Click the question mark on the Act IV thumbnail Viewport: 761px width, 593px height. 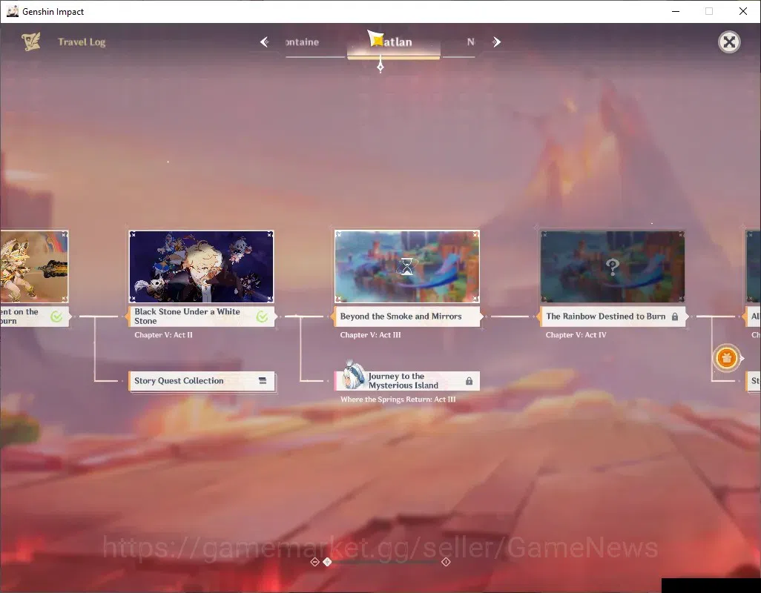click(613, 266)
